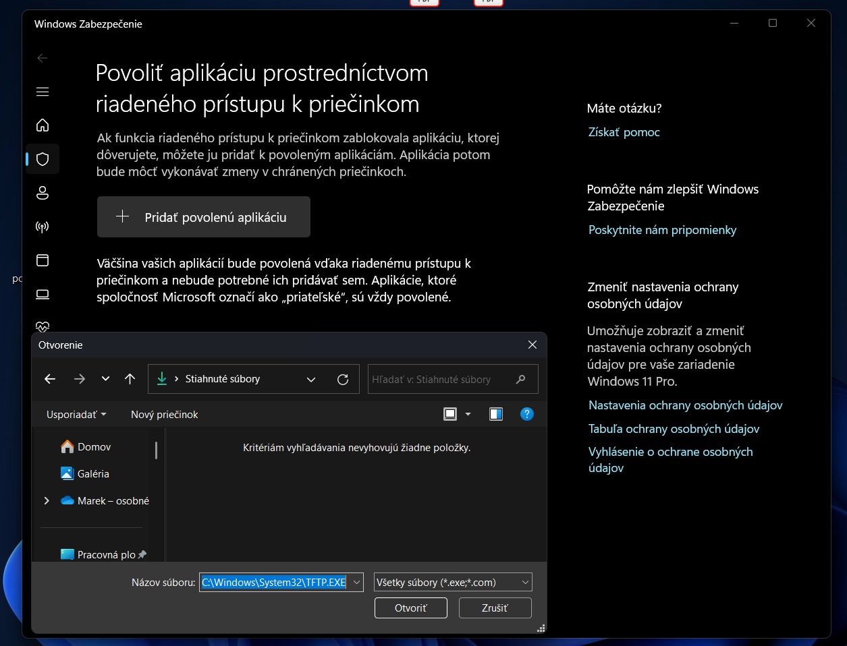Image resolution: width=847 pixels, height=646 pixels.
Task: Toggle the preview pane icon
Action: (496, 414)
